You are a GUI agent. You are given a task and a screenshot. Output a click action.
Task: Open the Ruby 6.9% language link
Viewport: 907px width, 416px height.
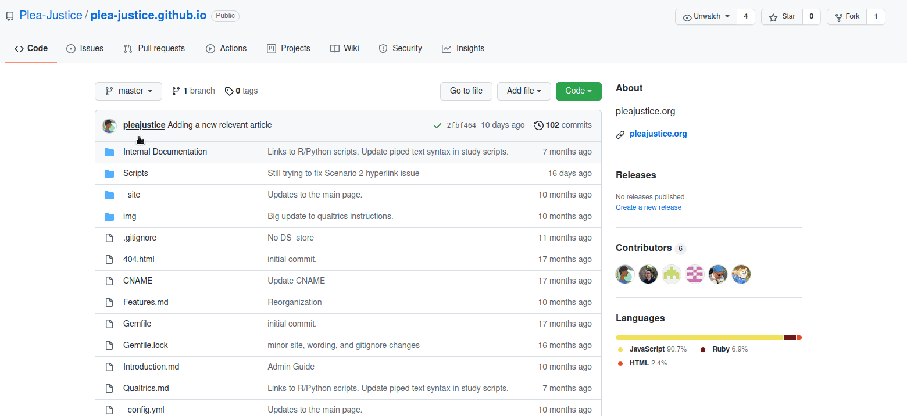point(724,350)
